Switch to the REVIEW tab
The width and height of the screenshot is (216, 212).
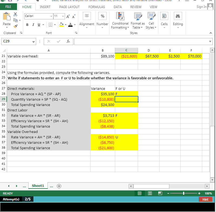pyautogui.click(x=136, y=7)
